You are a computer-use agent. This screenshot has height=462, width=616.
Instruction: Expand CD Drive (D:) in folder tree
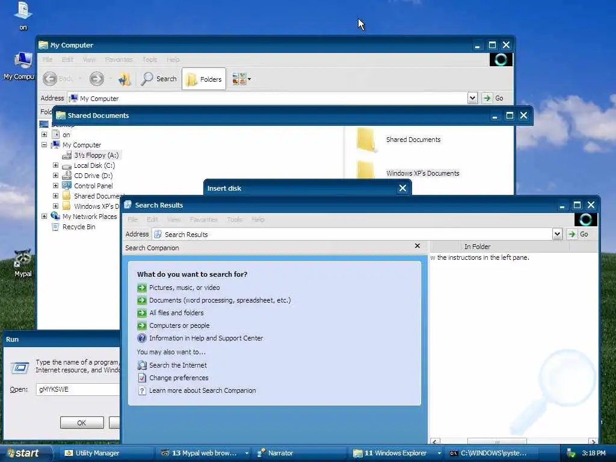55,176
